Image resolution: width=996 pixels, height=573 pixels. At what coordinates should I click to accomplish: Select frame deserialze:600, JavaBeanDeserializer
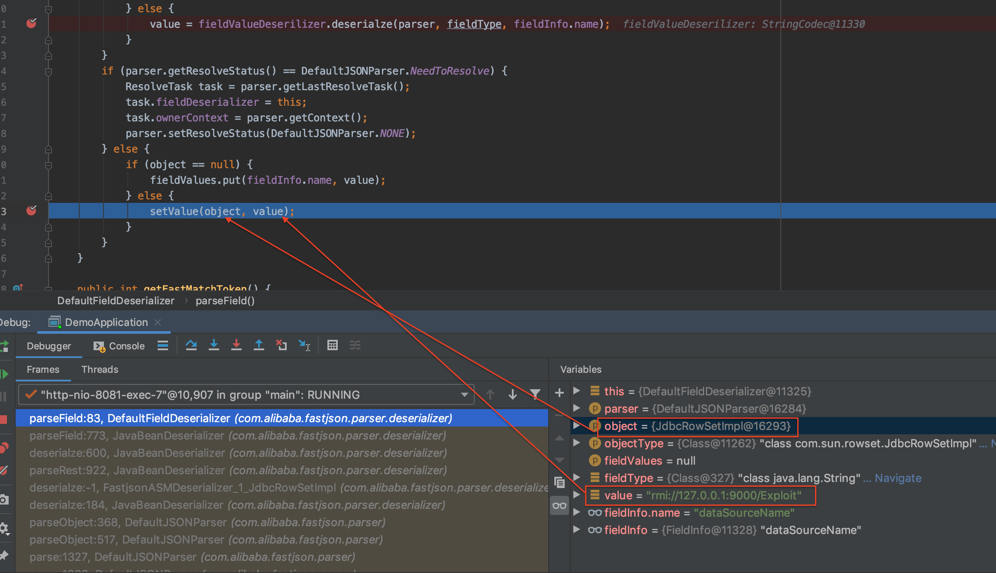(x=282, y=453)
